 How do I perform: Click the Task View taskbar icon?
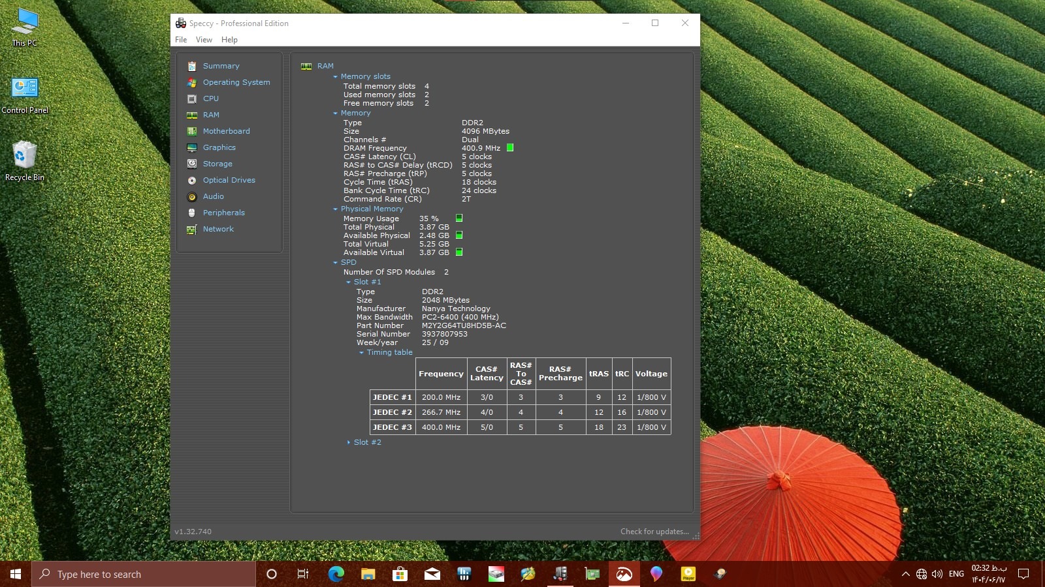(x=303, y=574)
